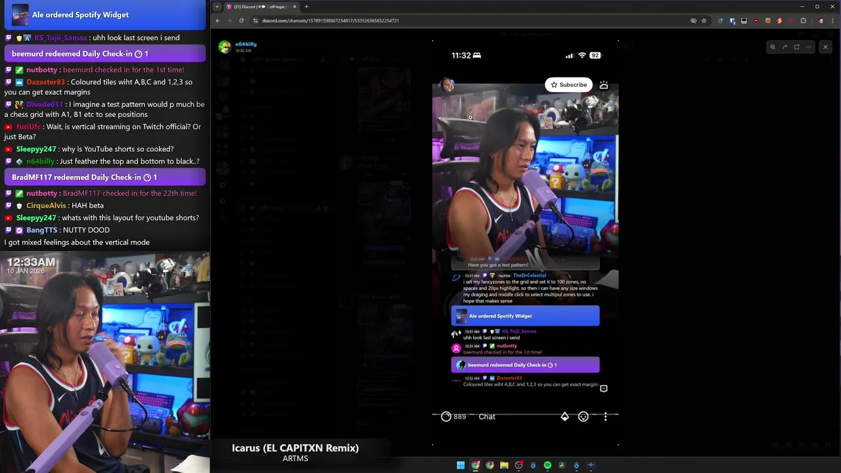Click the Ale ordered Spotify Widget banner
The width and height of the screenshot is (841, 473).
[x=105, y=14]
